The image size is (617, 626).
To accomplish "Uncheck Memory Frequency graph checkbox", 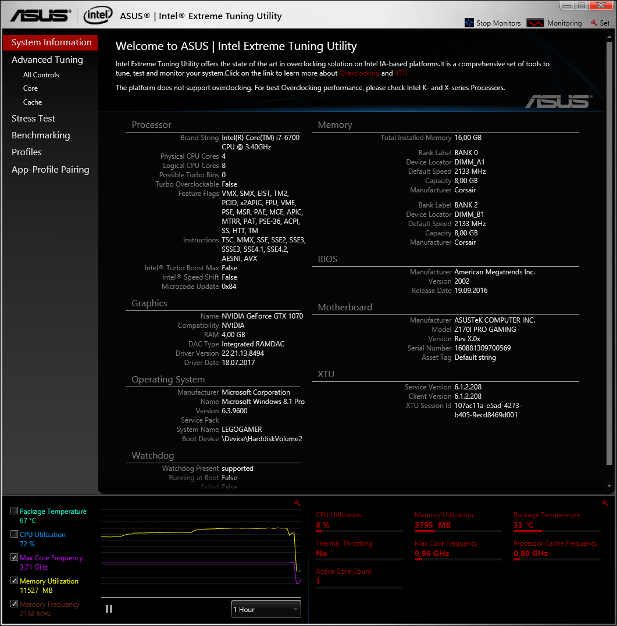I will [15, 604].
